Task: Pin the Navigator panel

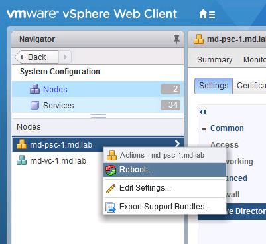Action: pyautogui.click(x=176, y=39)
